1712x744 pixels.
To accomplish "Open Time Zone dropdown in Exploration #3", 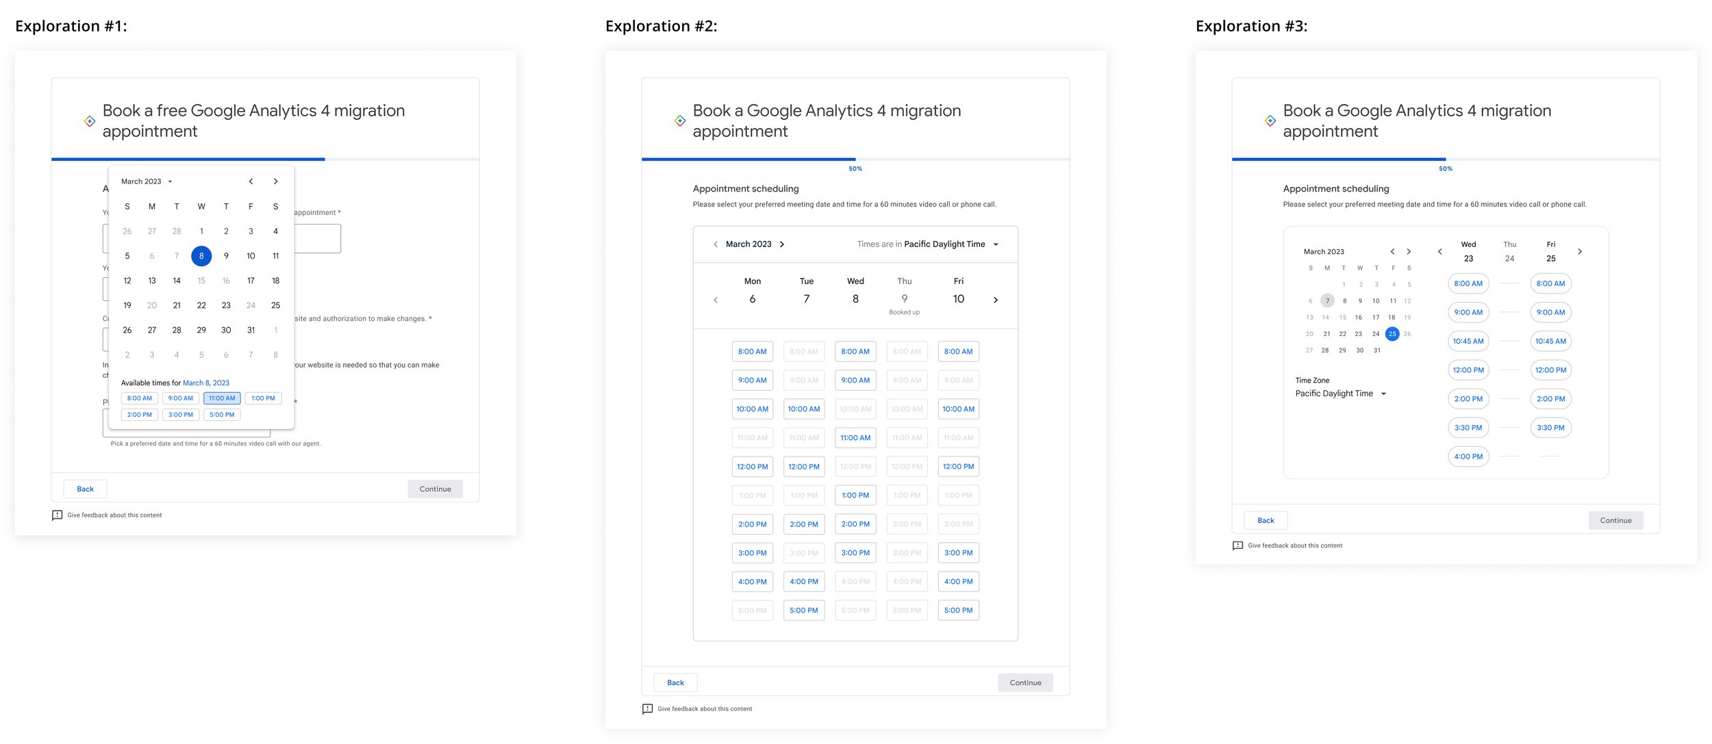I will (1341, 394).
